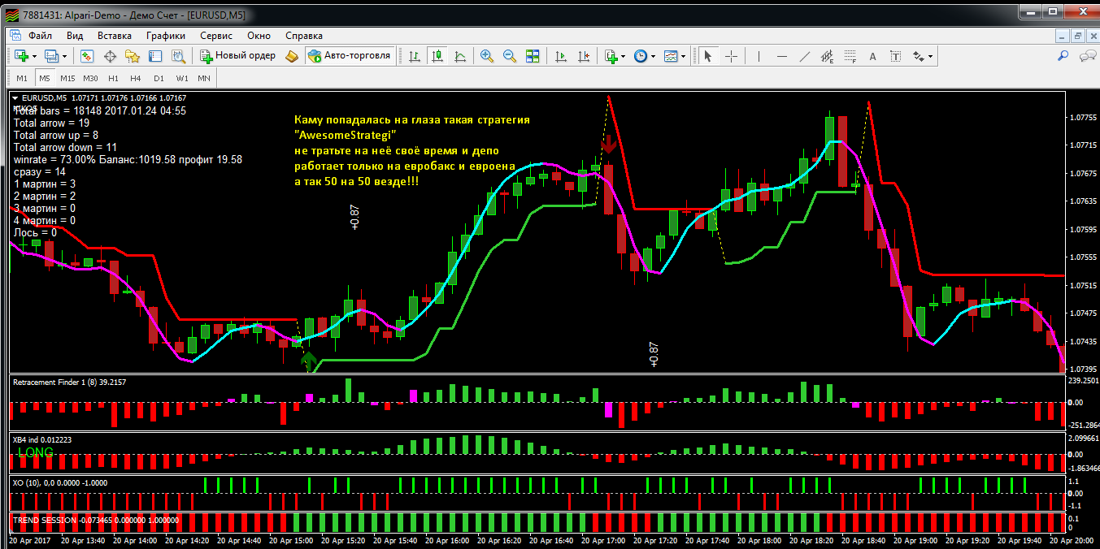Open the periodicity clock dropdown
The image size is (1100, 549).
pos(653,56)
